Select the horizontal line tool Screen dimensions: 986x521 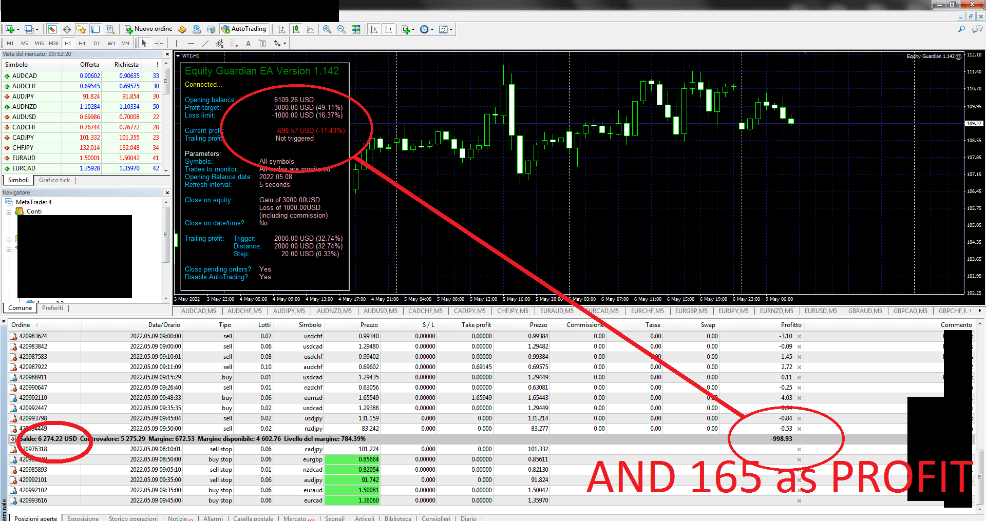point(191,44)
